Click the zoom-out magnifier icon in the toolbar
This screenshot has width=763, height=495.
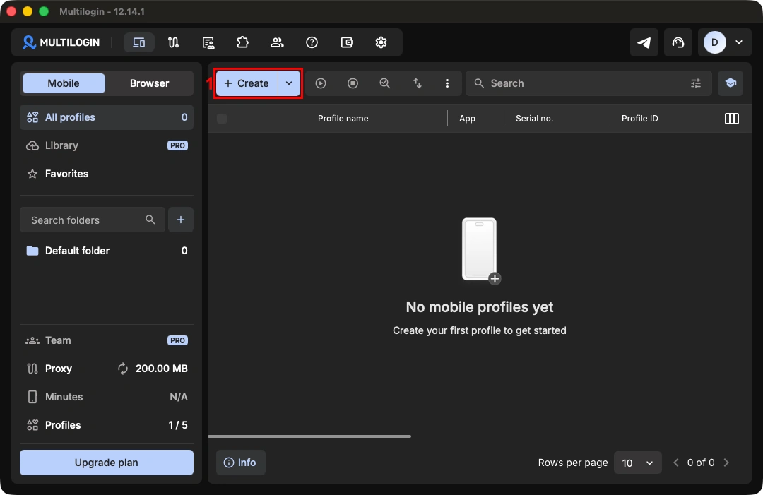(385, 83)
